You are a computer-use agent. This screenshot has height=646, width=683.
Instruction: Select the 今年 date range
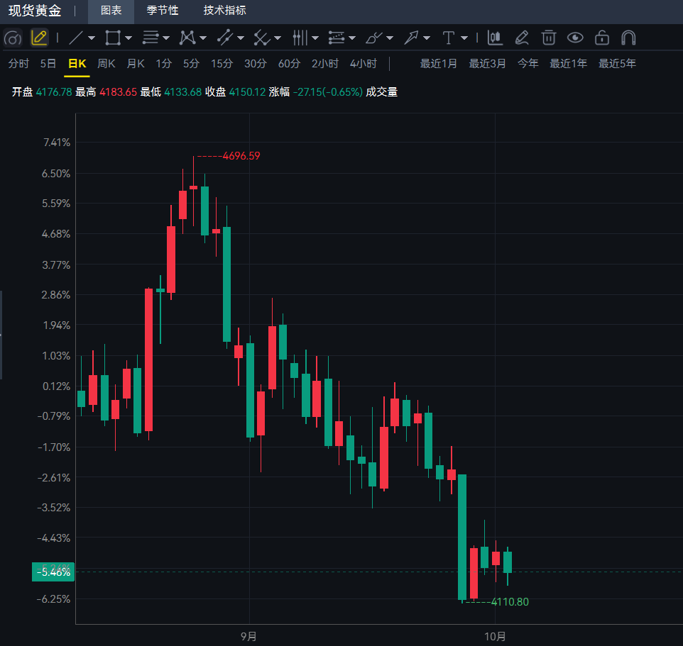tap(528, 64)
